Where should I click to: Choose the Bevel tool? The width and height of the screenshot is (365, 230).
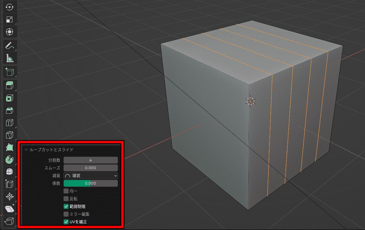10,110
